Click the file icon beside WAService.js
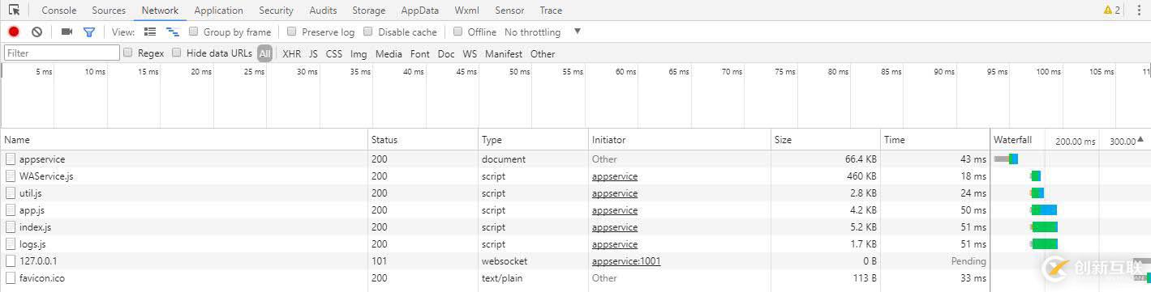1151x292 pixels. tap(11, 176)
